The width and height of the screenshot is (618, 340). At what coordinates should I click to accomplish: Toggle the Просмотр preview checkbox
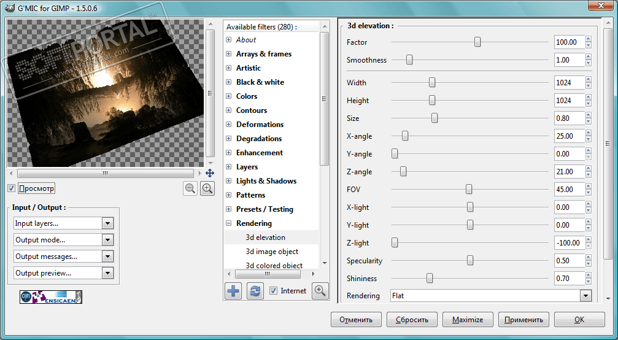point(12,188)
